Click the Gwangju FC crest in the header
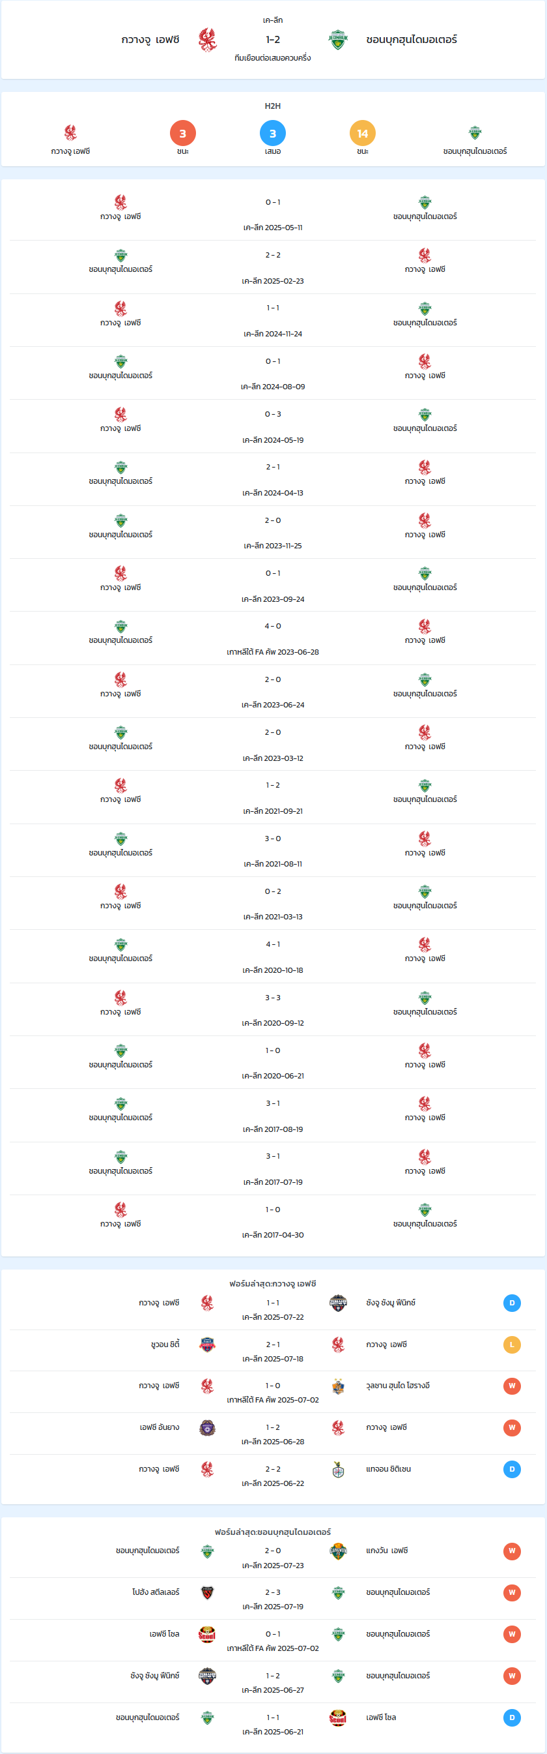Image resolution: width=547 pixels, height=1754 pixels. pyautogui.click(x=208, y=40)
